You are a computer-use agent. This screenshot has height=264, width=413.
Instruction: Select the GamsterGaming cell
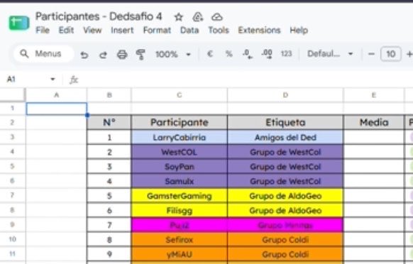[180, 196]
